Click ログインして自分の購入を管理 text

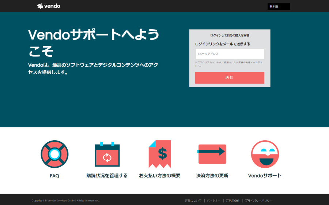(230, 35)
